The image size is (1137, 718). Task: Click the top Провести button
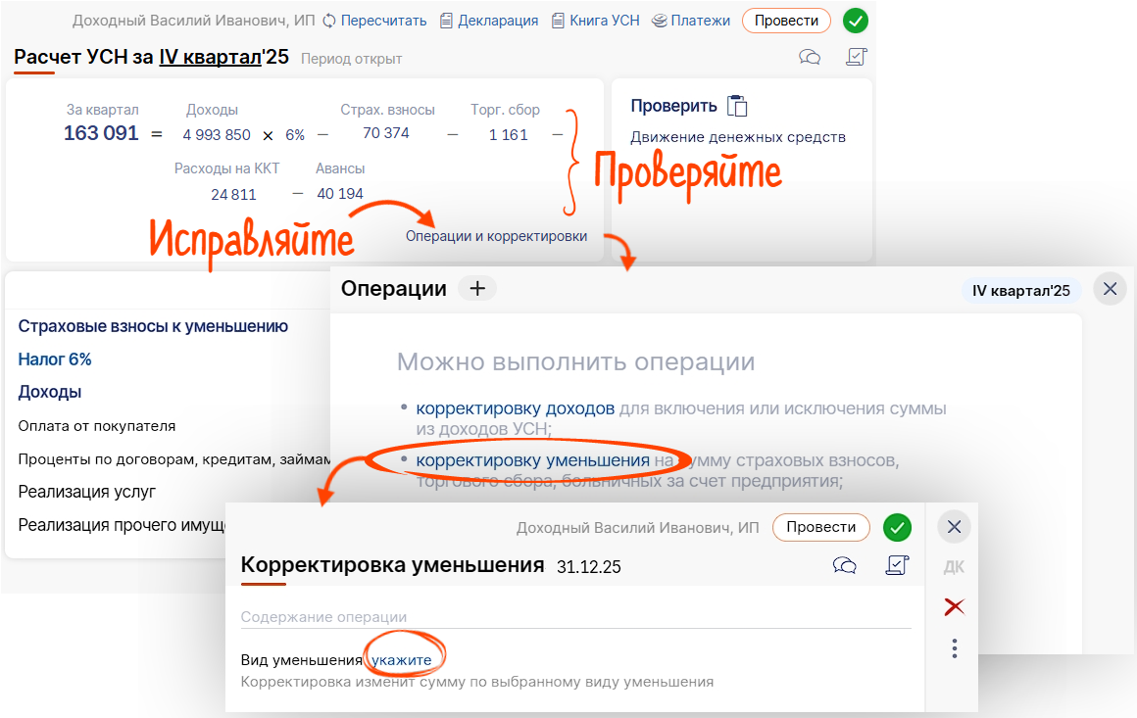tap(786, 21)
